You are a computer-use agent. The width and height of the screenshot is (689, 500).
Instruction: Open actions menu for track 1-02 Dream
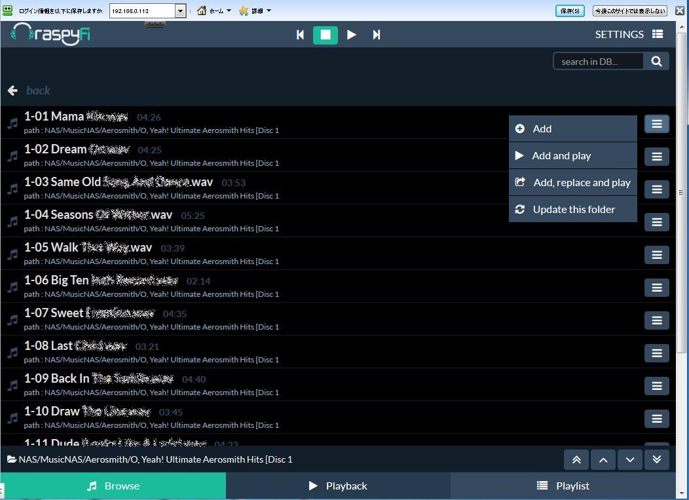click(657, 157)
